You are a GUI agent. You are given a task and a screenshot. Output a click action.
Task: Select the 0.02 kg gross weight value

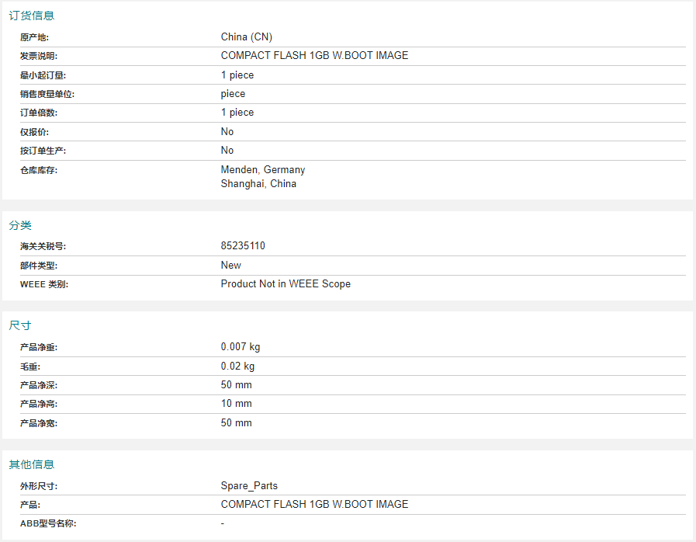pos(237,366)
